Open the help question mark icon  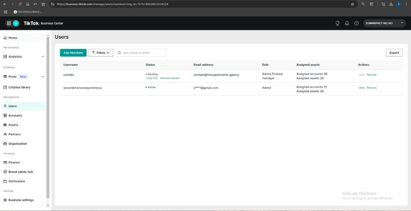coord(356,23)
